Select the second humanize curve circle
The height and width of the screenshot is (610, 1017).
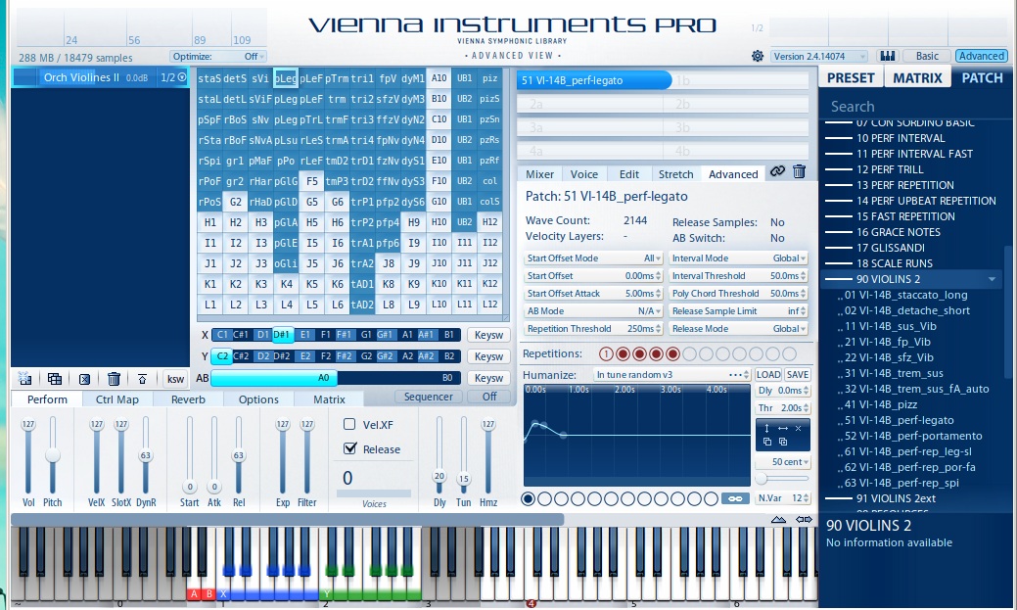click(545, 498)
